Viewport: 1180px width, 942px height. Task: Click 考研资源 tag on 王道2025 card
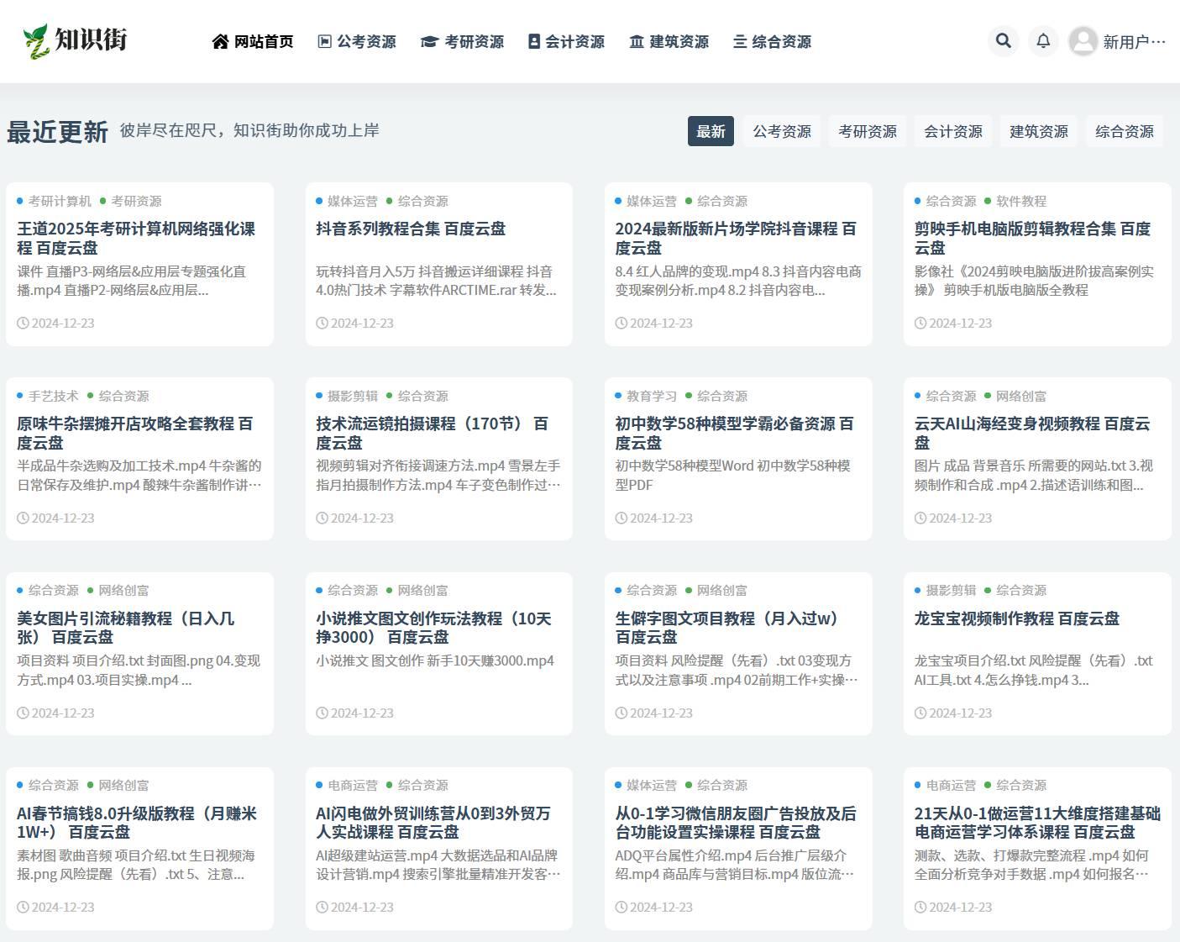[x=136, y=201]
